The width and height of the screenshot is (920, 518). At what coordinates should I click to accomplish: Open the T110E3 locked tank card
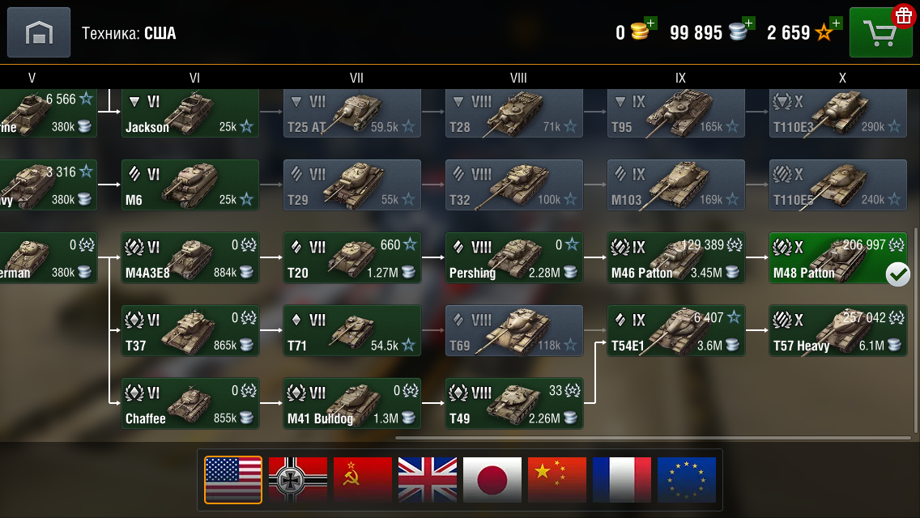click(x=838, y=113)
